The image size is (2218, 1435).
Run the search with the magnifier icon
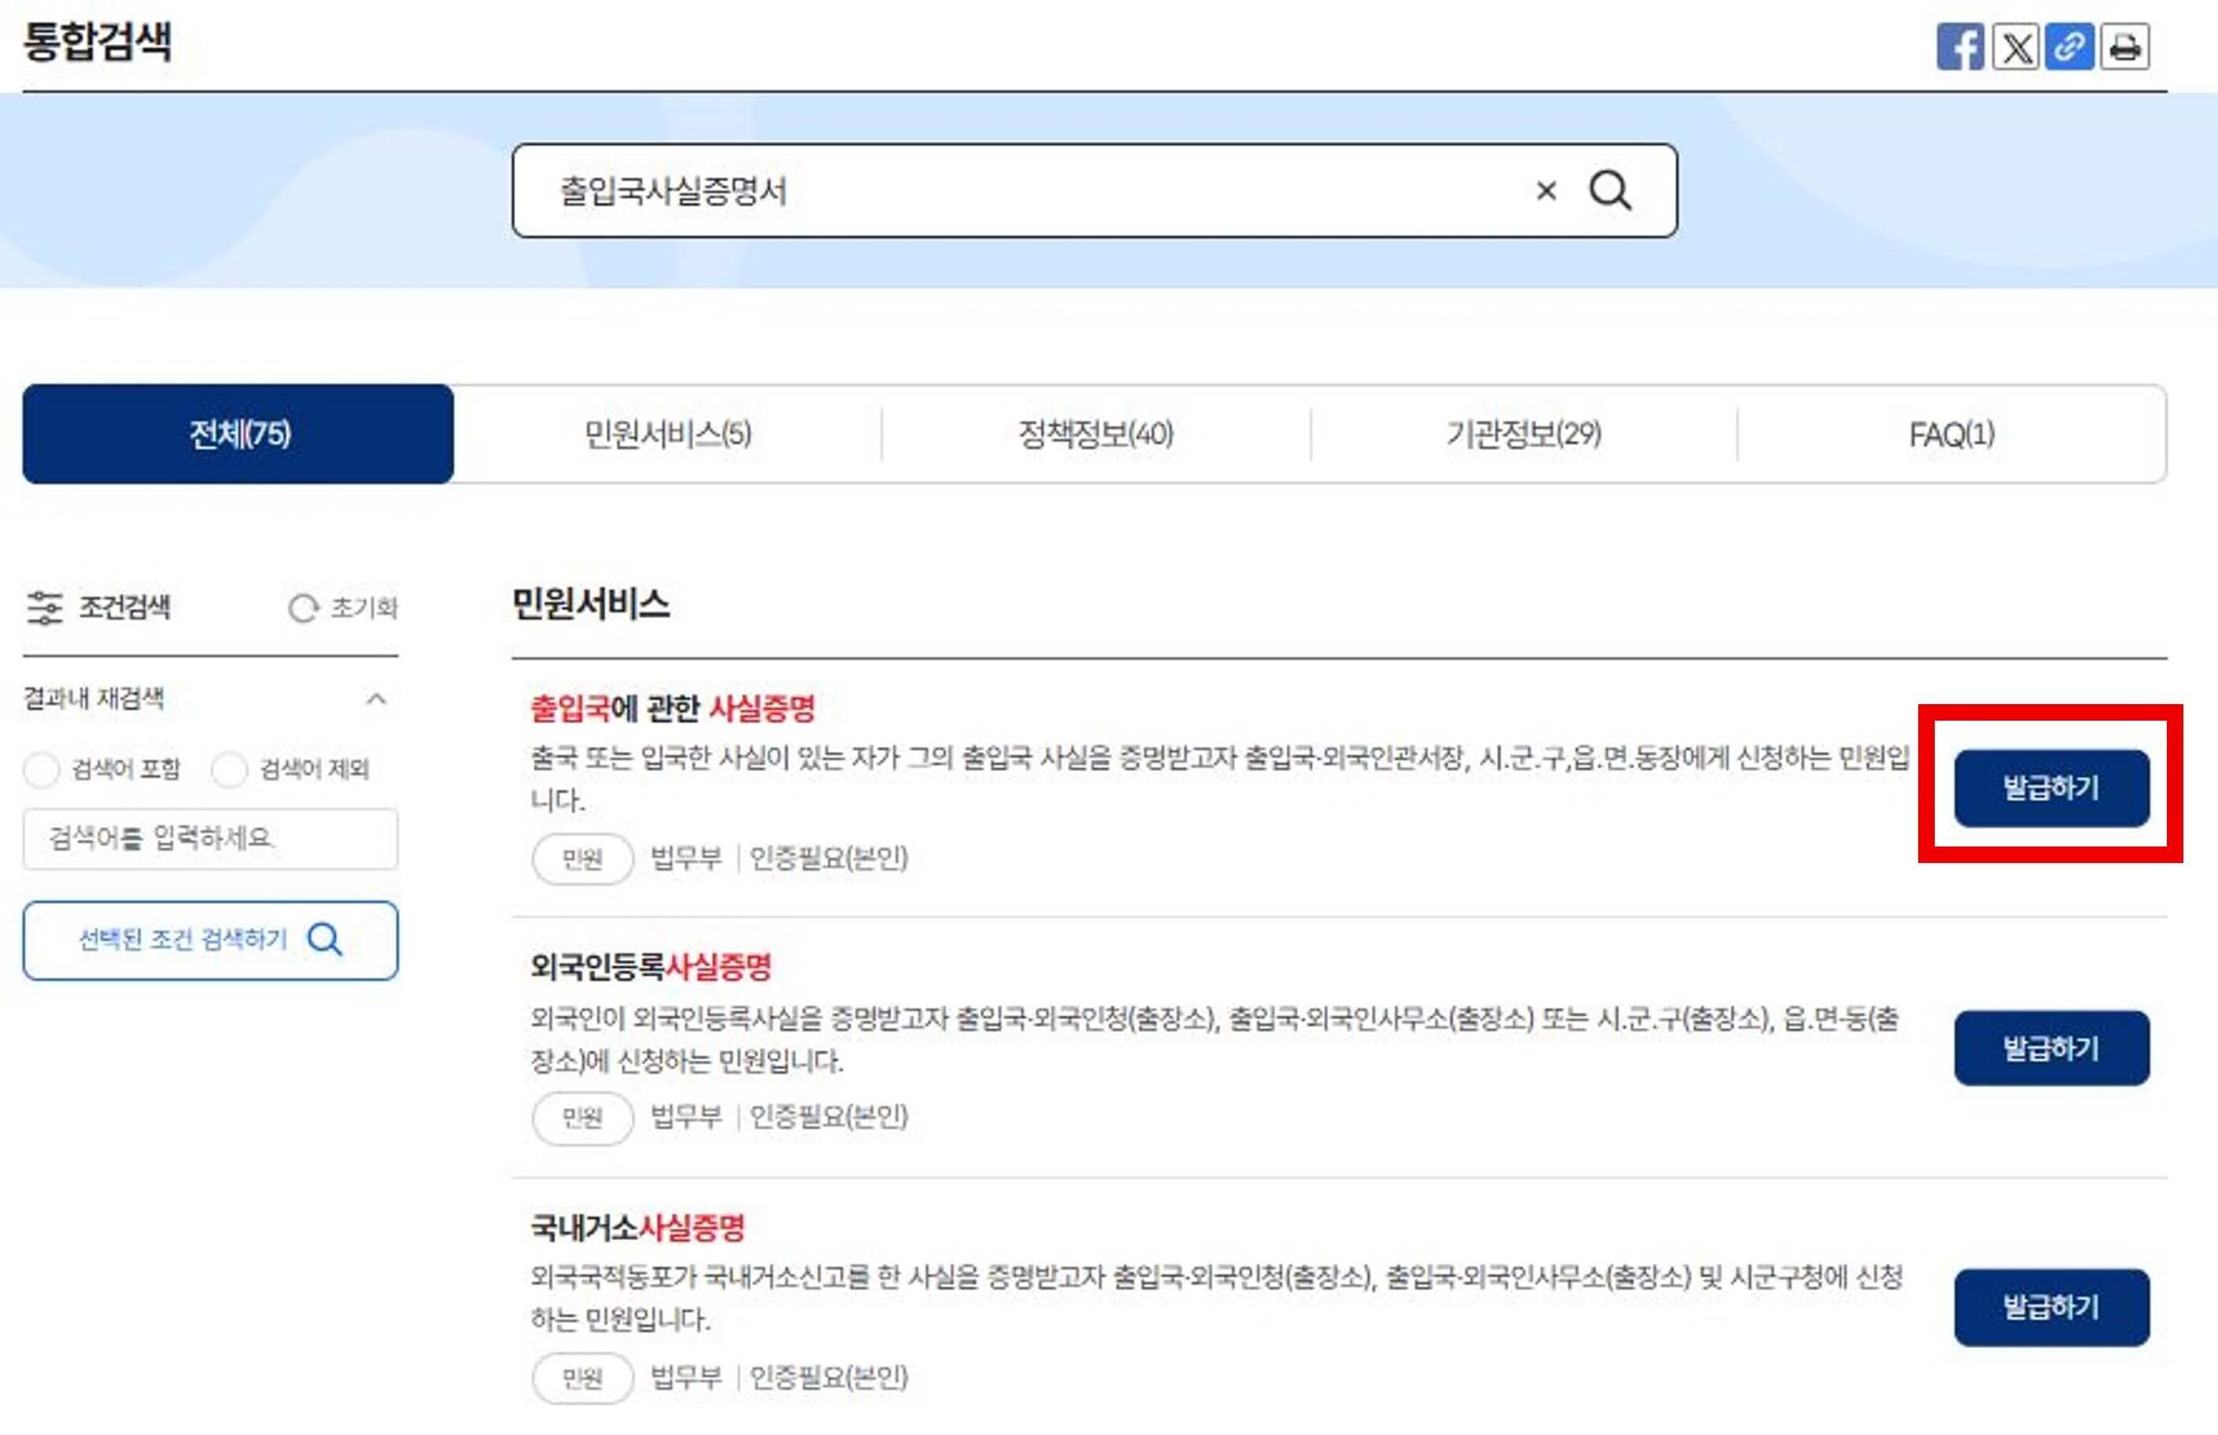point(1611,190)
